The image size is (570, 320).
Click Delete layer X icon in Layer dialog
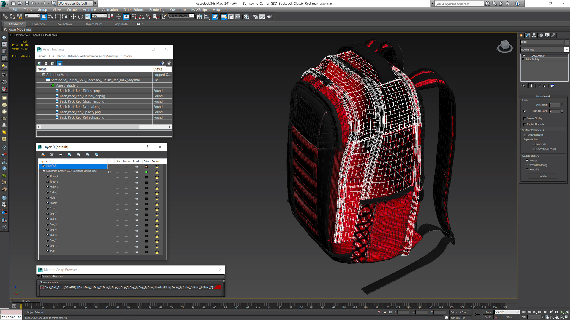(52, 155)
